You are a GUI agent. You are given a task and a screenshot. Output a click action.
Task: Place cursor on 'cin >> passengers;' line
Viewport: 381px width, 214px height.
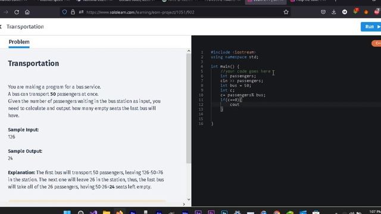(242, 81)
